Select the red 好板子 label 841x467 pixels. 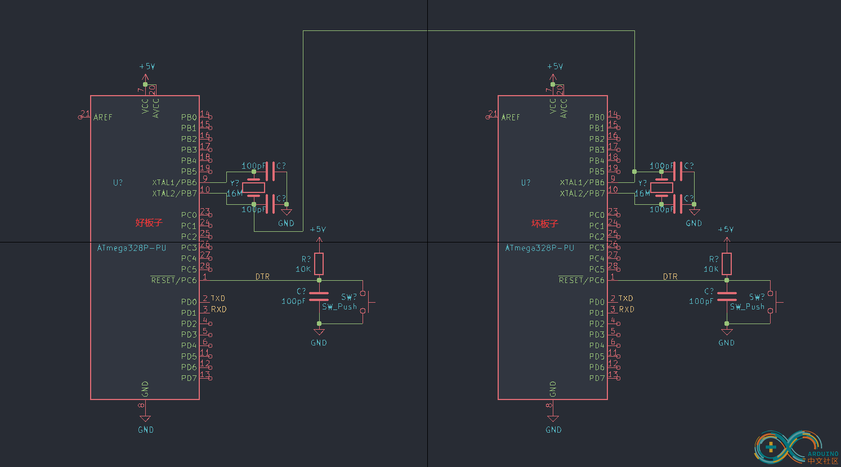click(x=149, y=223)
